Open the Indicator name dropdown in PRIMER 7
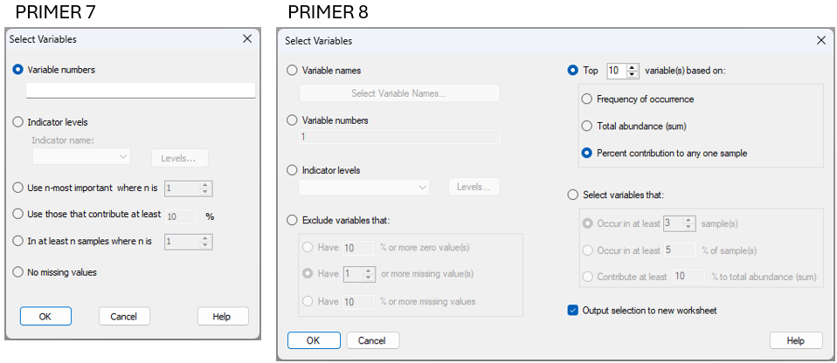The image size is (837, 363). coord(81,157)
